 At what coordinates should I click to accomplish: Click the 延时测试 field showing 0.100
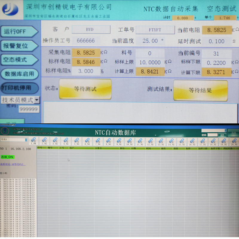(x=217, y=41)
